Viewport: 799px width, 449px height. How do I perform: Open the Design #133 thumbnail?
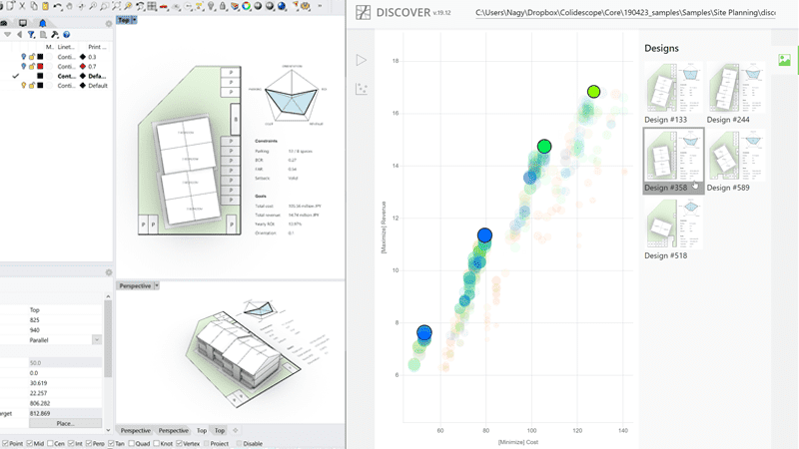coord(673,87)
